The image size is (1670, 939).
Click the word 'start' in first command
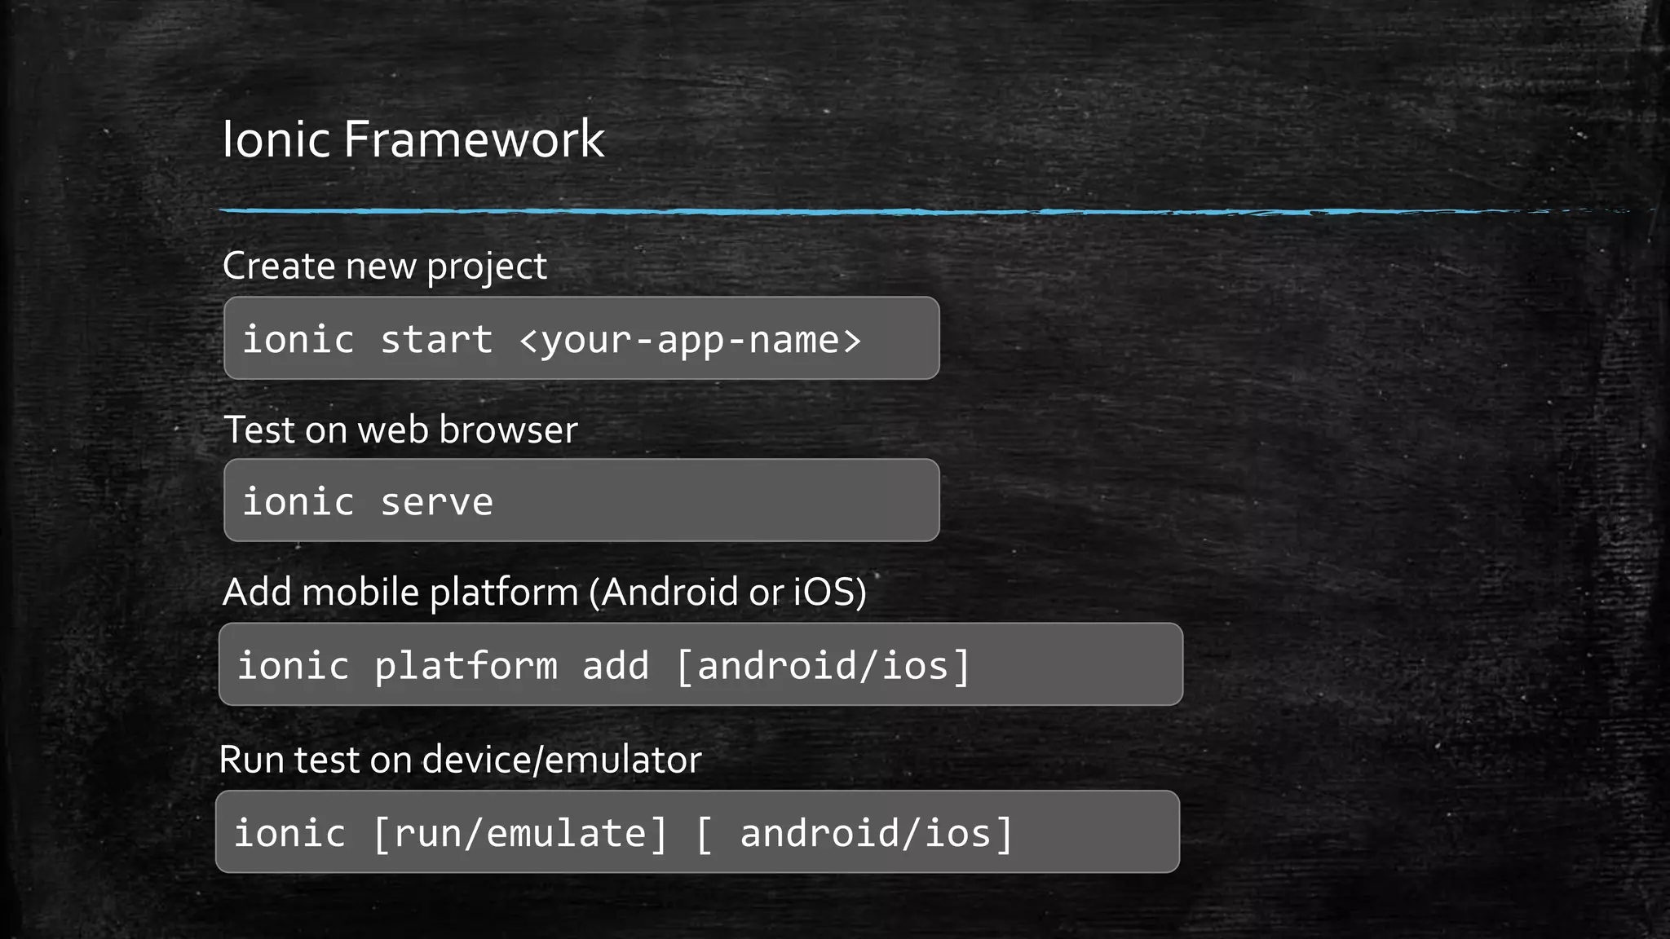coord(436,340)
